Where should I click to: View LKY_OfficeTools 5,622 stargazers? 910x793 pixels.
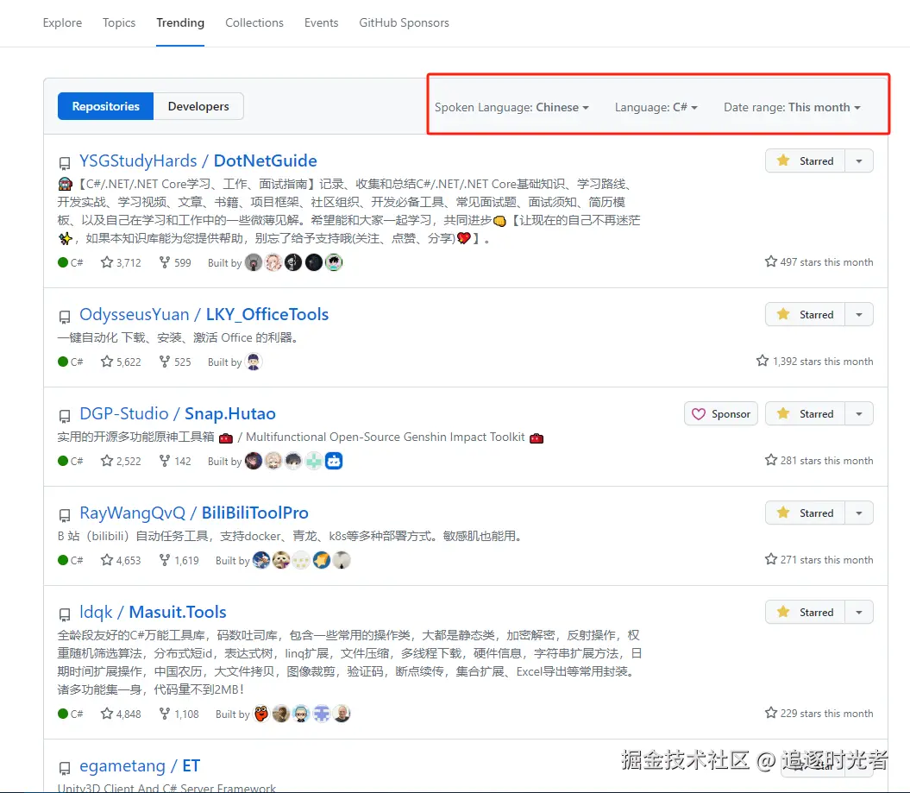[x=121, y=362]
